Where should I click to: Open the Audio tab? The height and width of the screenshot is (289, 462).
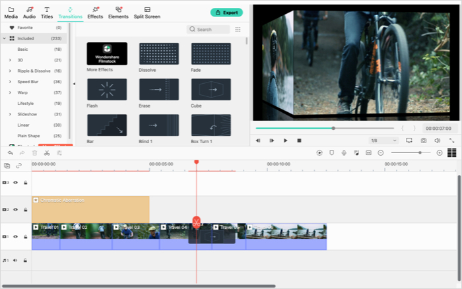[30, 13]
